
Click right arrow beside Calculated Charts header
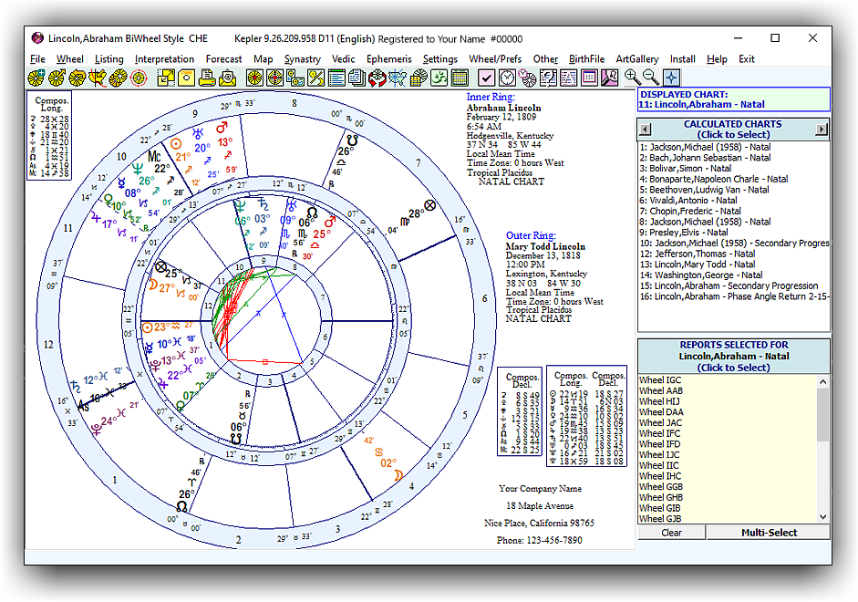pos(822,130)
